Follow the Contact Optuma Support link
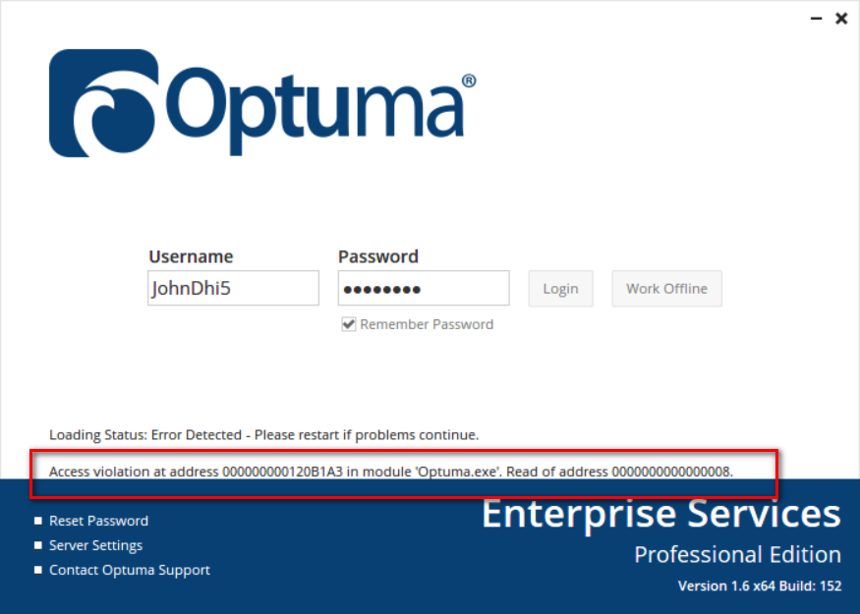The height and width of the screenshot is (614, 860). tap(130, 570)
